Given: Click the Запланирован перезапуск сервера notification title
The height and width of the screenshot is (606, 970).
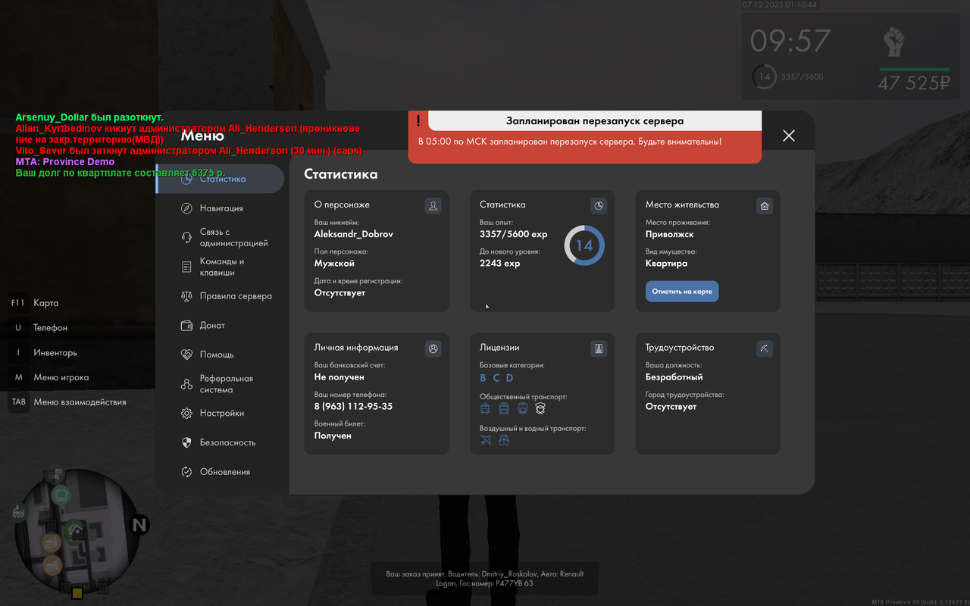Looking at the screenshot, I should click(x=595, y=120).
